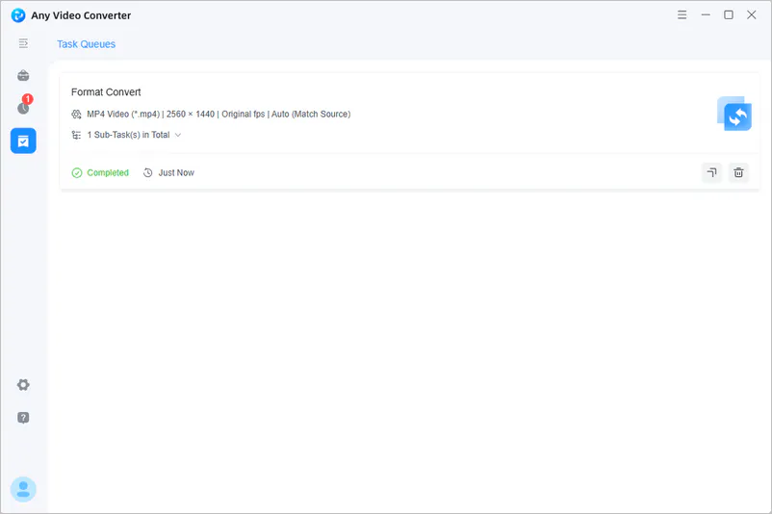This screenshot has width=772, height=514.
Task: Click the Just Now timestamp
Action: click(x=176, y=173)
